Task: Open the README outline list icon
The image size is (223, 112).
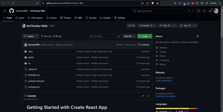Action: [148, 96]
